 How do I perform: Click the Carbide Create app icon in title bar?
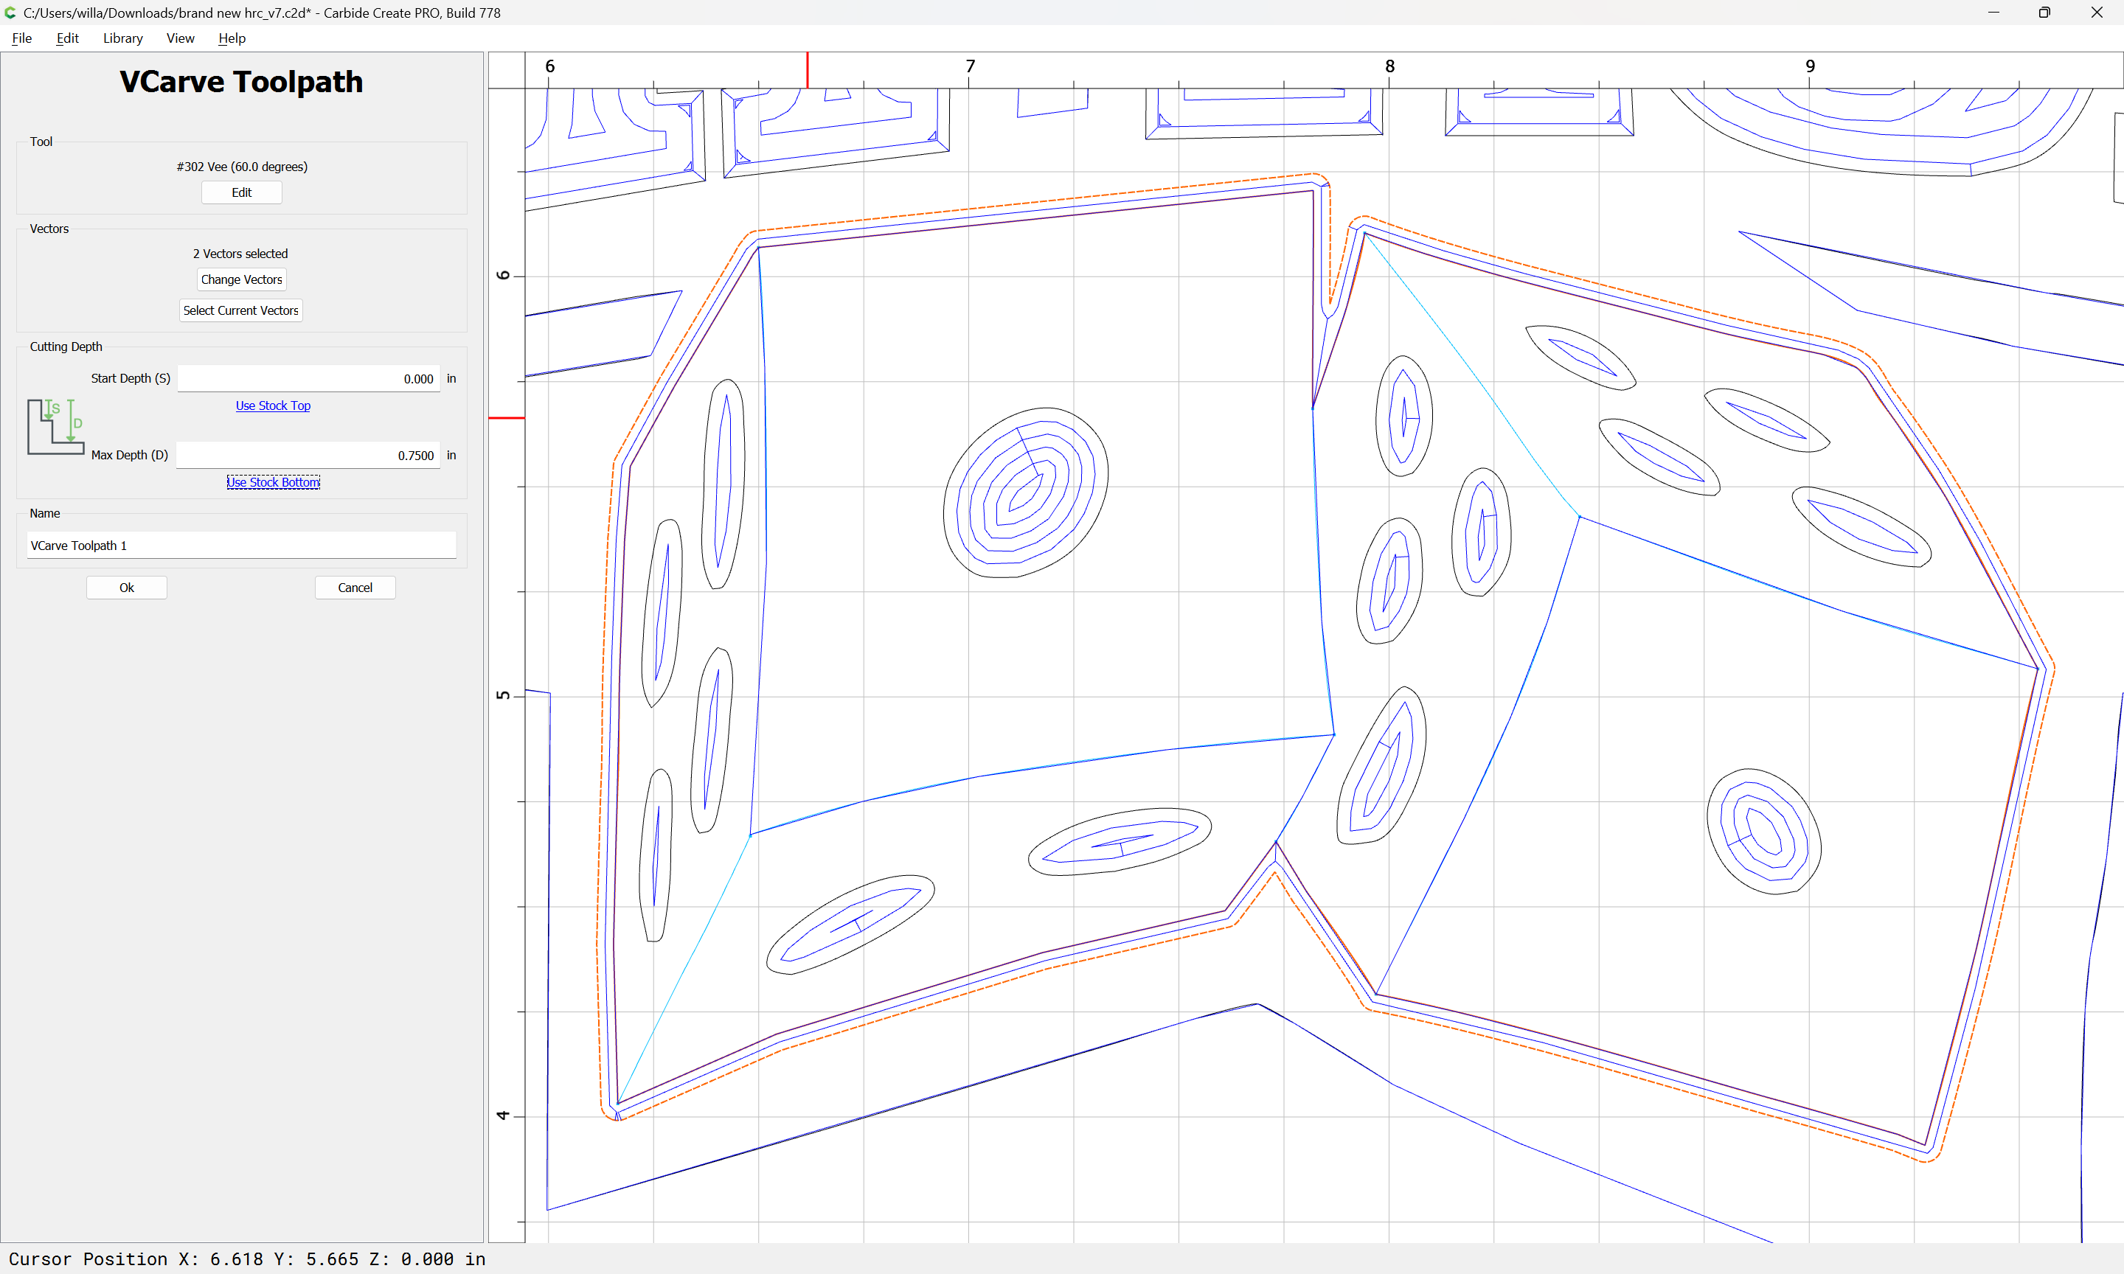click(10, 12)
